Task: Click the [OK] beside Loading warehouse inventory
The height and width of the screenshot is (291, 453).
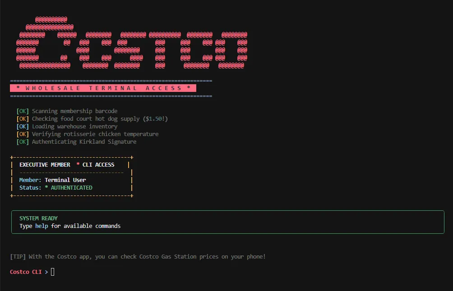Action: click(x=22, y=126)
